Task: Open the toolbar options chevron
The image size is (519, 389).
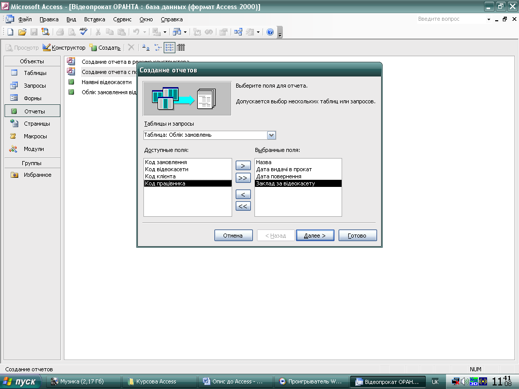Action: (x=280, y=32)
